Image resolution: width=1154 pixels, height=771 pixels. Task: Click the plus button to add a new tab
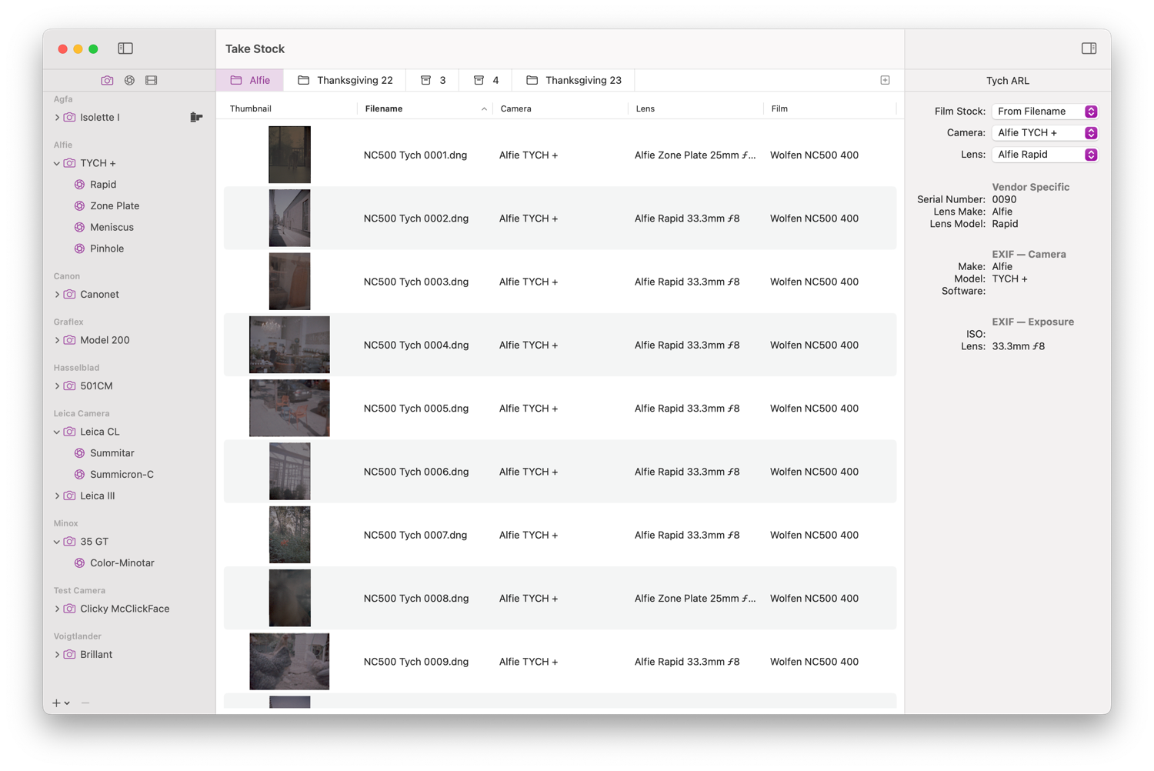(x=884, y=79)
